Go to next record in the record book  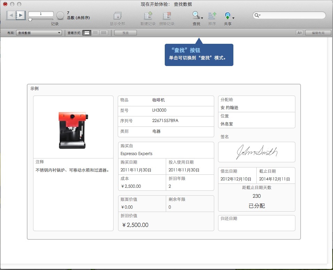(21, 15)
